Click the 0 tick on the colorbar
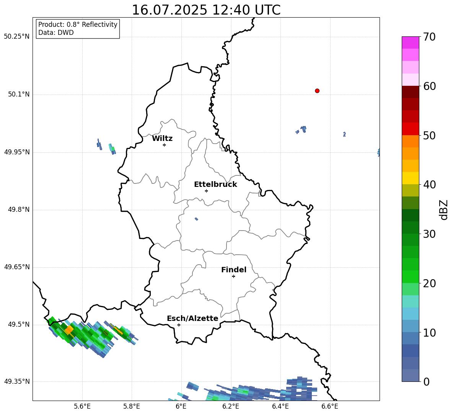The height and width of the screenshot is (414, 453). [x=426, y=381]
